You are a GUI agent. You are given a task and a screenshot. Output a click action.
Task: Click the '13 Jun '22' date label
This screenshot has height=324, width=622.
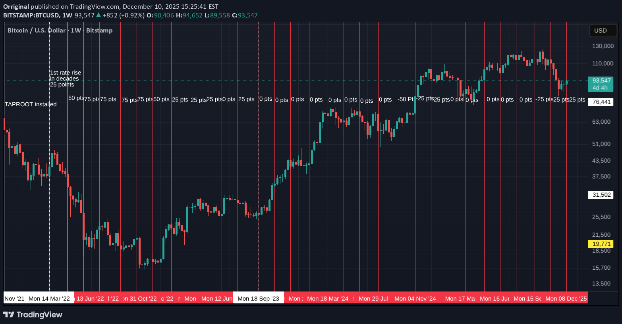(x=90, y=299)
